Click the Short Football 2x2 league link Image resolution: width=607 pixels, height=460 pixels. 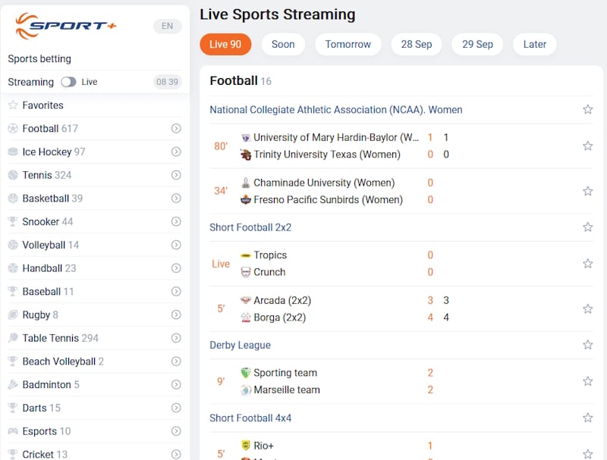click(250, 227)
